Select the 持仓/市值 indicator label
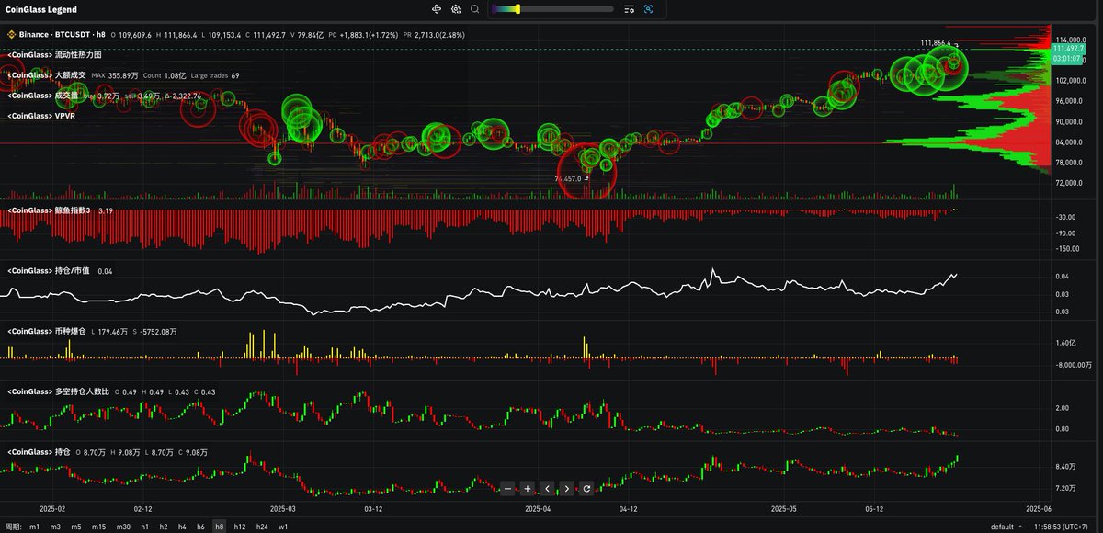Screen dimensions: 1103x533 [x=50, y=271]
